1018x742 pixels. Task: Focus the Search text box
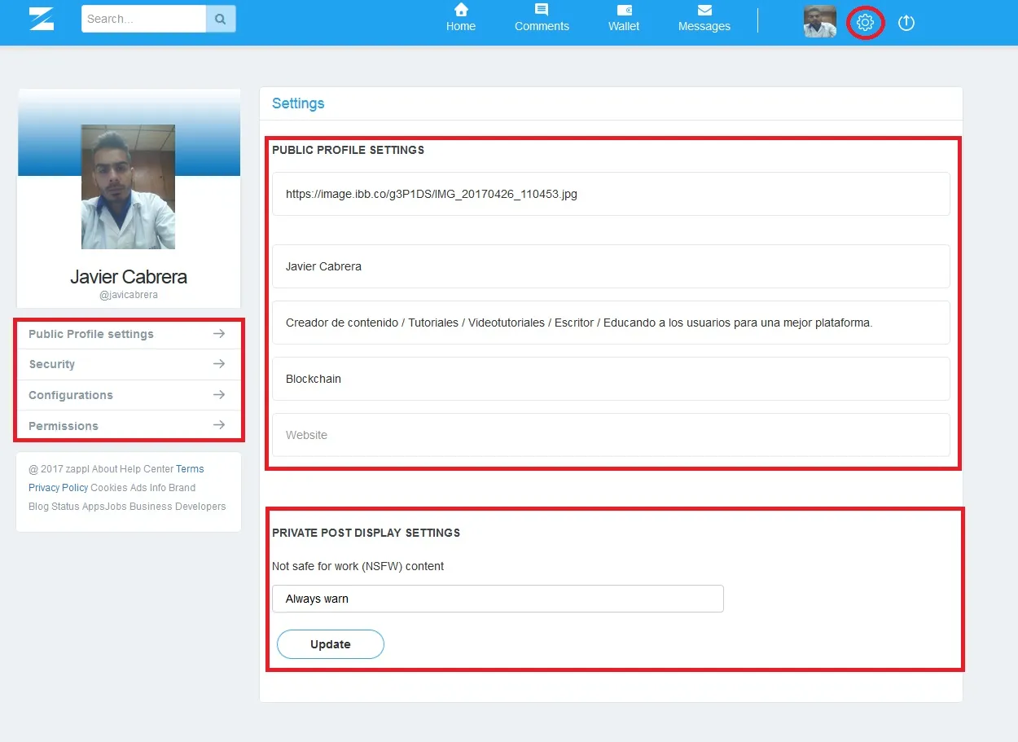coord(143,19)
